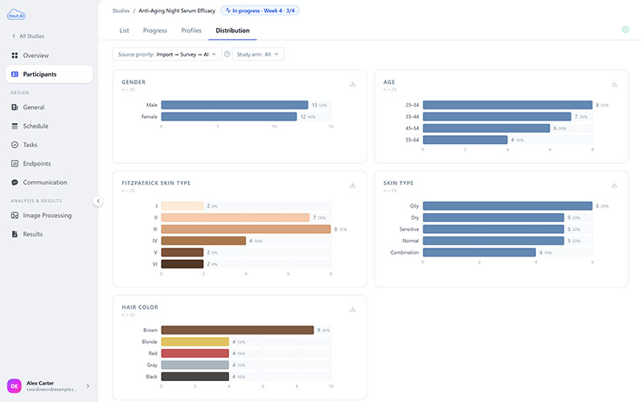
Task: Click the Brown hair color bar
Action: 237,330
